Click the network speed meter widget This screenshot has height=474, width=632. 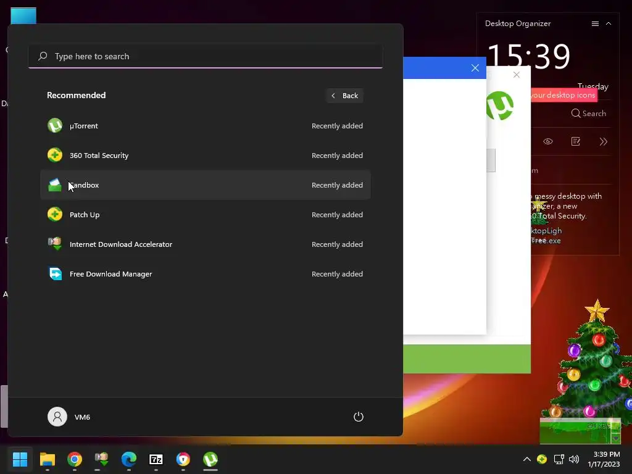tap(580, 431)
